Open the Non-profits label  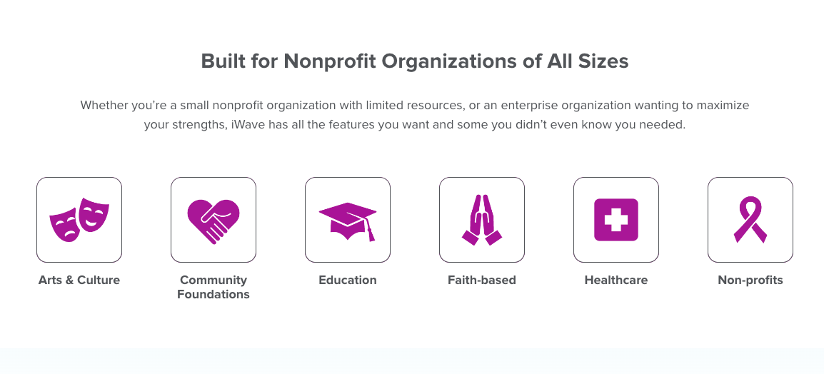(x=750, y=280)
